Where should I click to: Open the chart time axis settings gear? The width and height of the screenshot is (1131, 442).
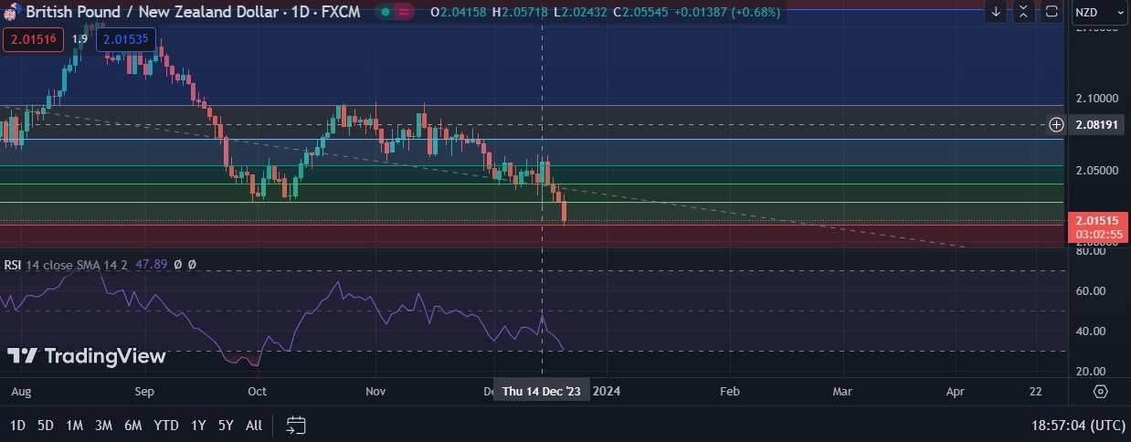pyautogui.click(x=1100, y=391)
